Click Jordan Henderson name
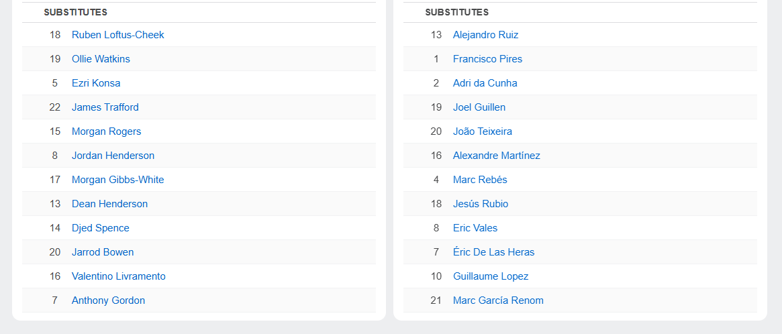The image size is (782, 334). click(x=113, y=156)
